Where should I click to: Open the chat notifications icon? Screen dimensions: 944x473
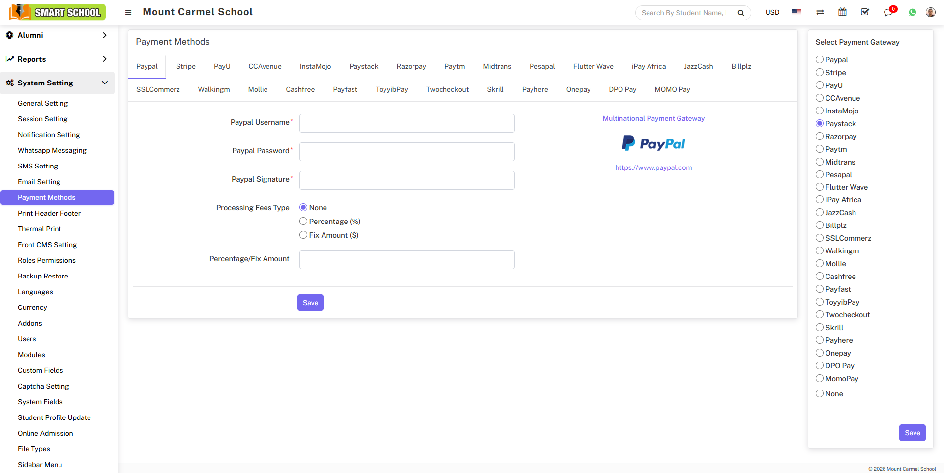(x=888, y=12)
